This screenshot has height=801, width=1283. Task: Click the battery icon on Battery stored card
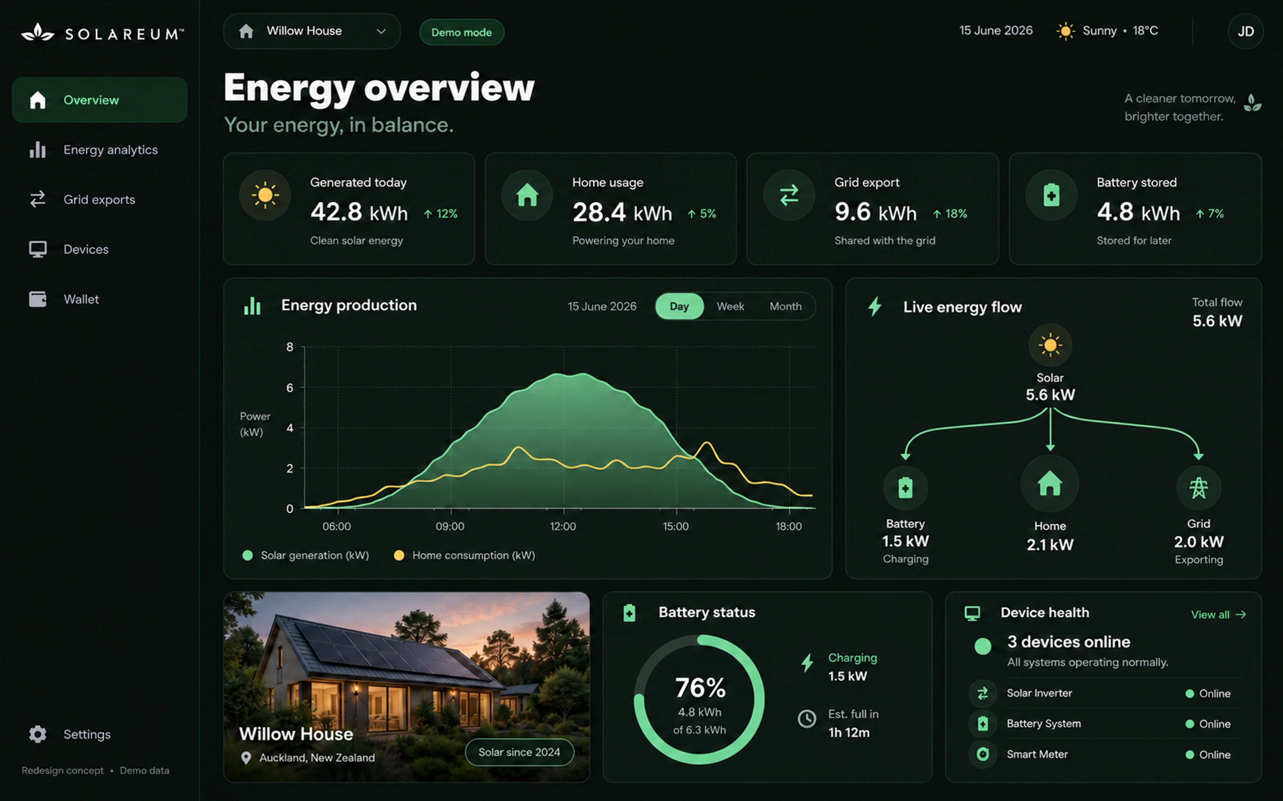click(x=1051, y=195)
